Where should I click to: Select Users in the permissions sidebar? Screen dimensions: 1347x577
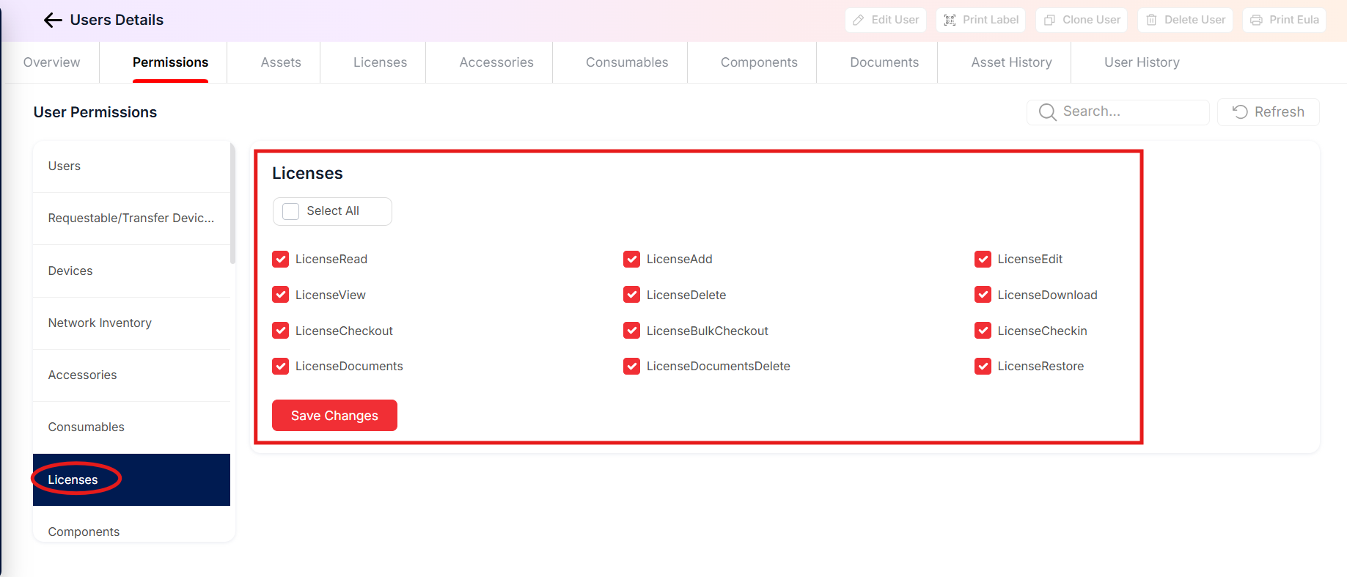(131, 166)
